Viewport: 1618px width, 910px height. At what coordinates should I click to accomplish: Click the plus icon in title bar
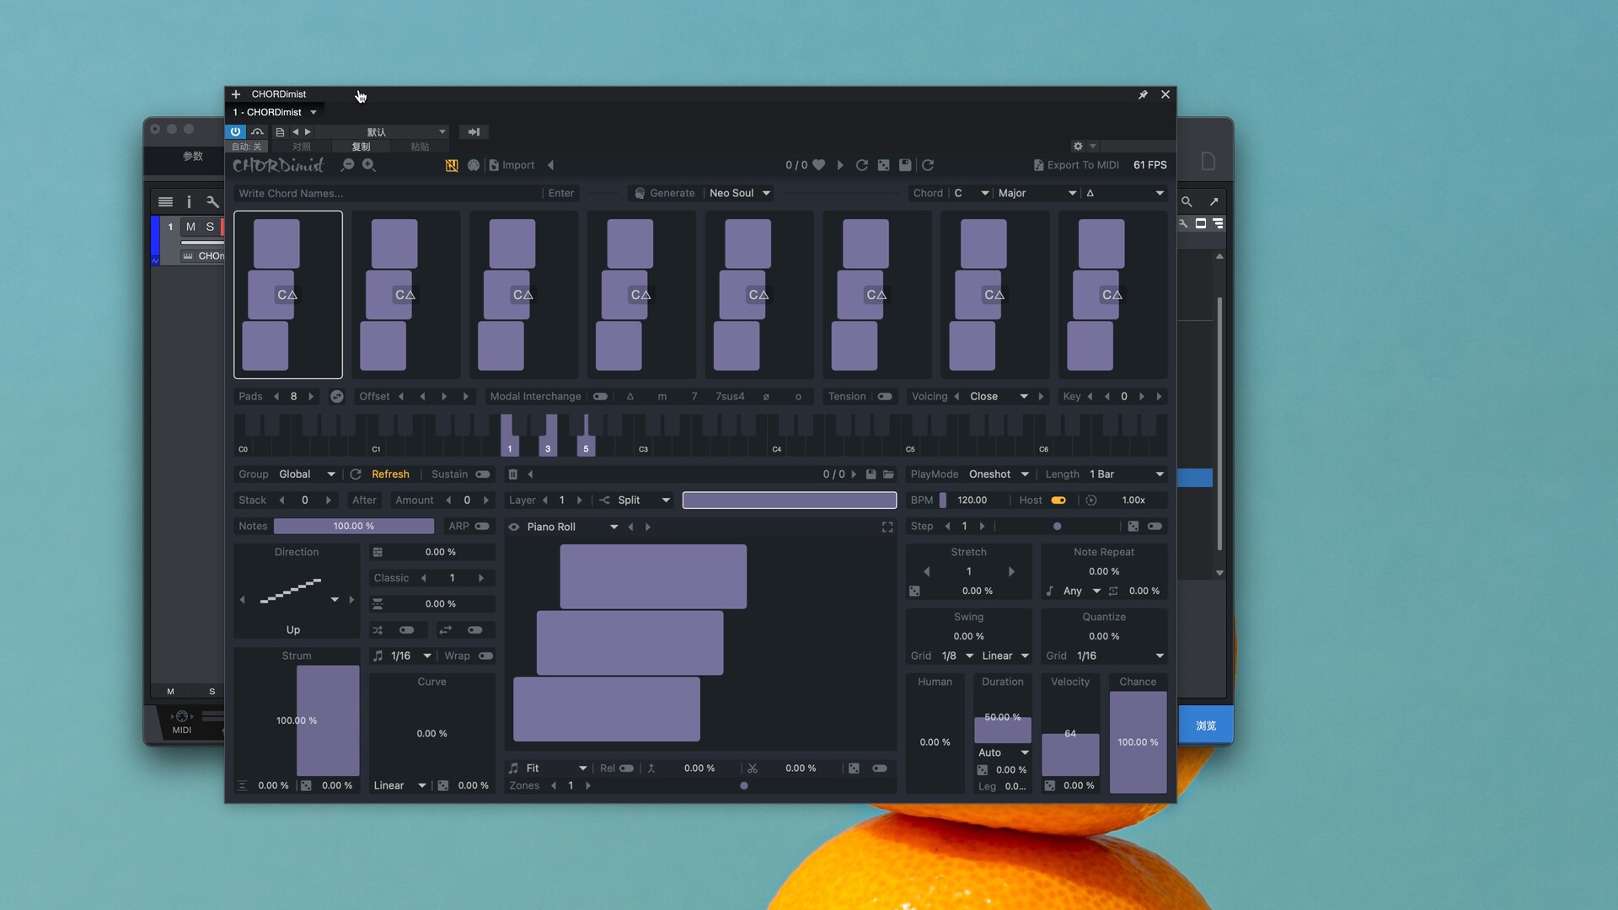pyautogui.click(x=236, y=94)
